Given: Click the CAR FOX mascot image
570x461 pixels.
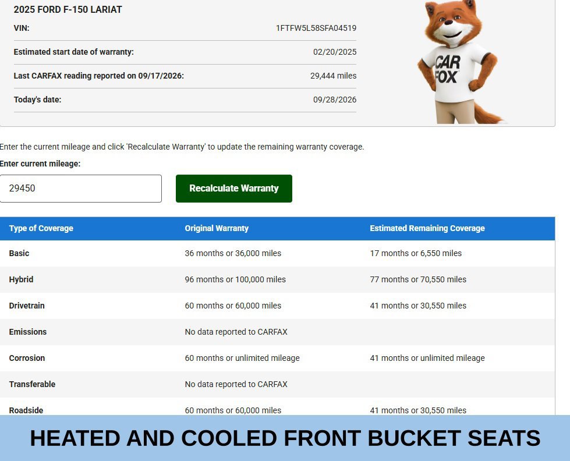Looking at the screenshot, I should (459, 62).
